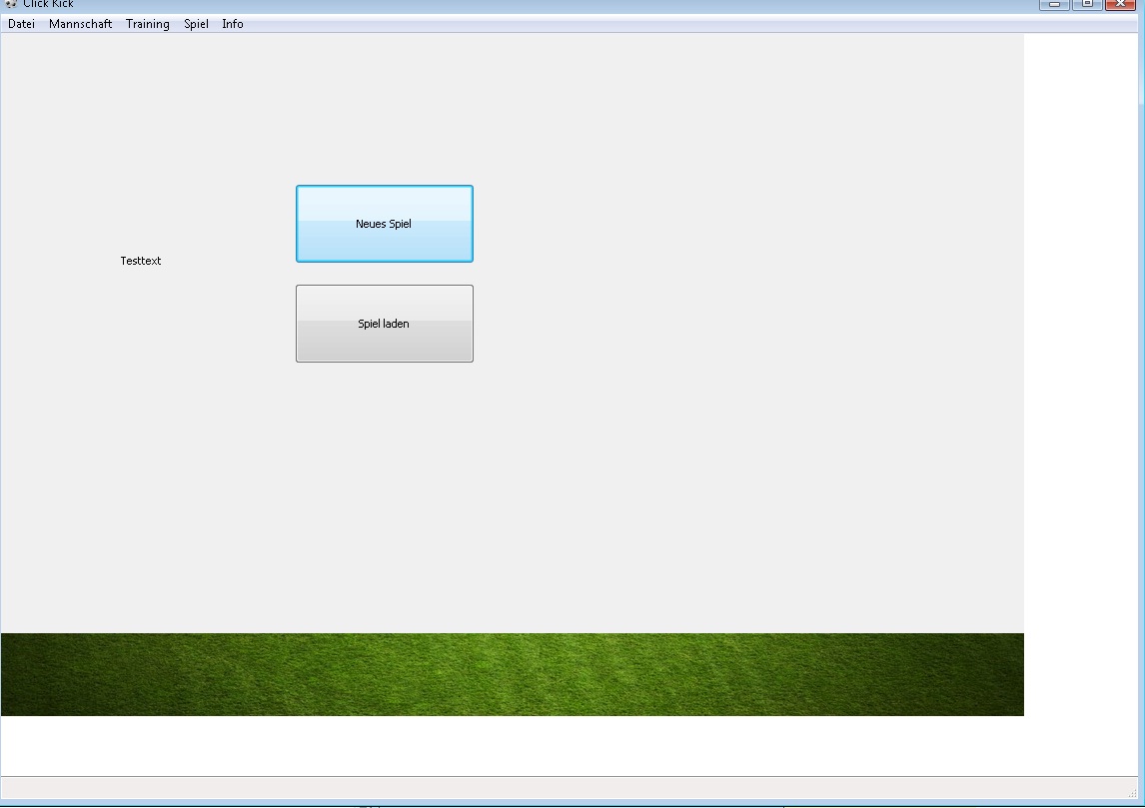Open the Info menu
Image resolution: width=1145 pixels, height=808 pixels.
coord(232,24)
